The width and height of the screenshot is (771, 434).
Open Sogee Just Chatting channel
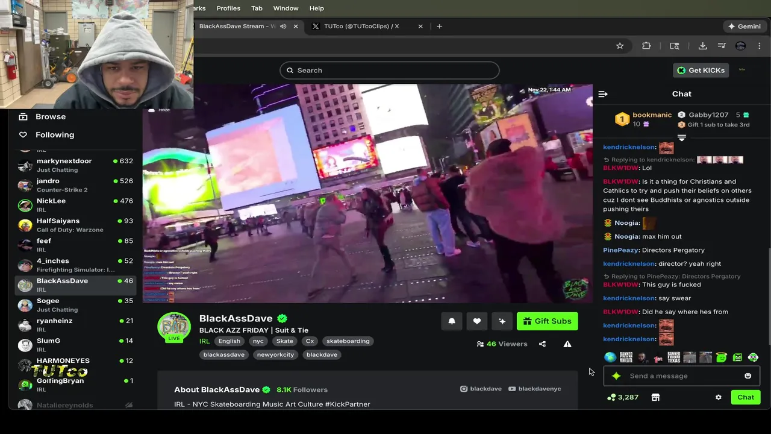pyautogui.click(x=76, y=304)
